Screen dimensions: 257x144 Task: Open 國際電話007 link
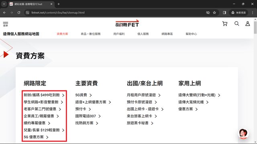(x=88, y=116)
